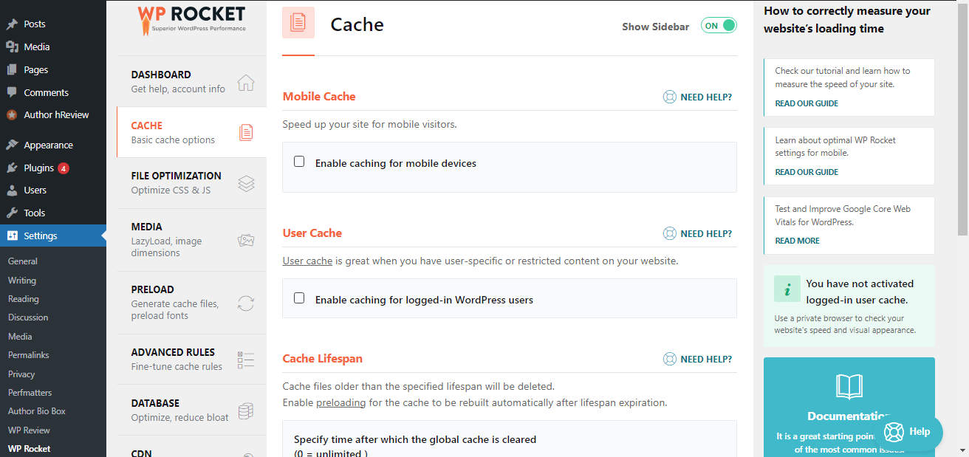The width and height of the screenshot is (969, 457).
Task: Click the Preload refresh arrows icon
Action: click(x=246, y=303)
